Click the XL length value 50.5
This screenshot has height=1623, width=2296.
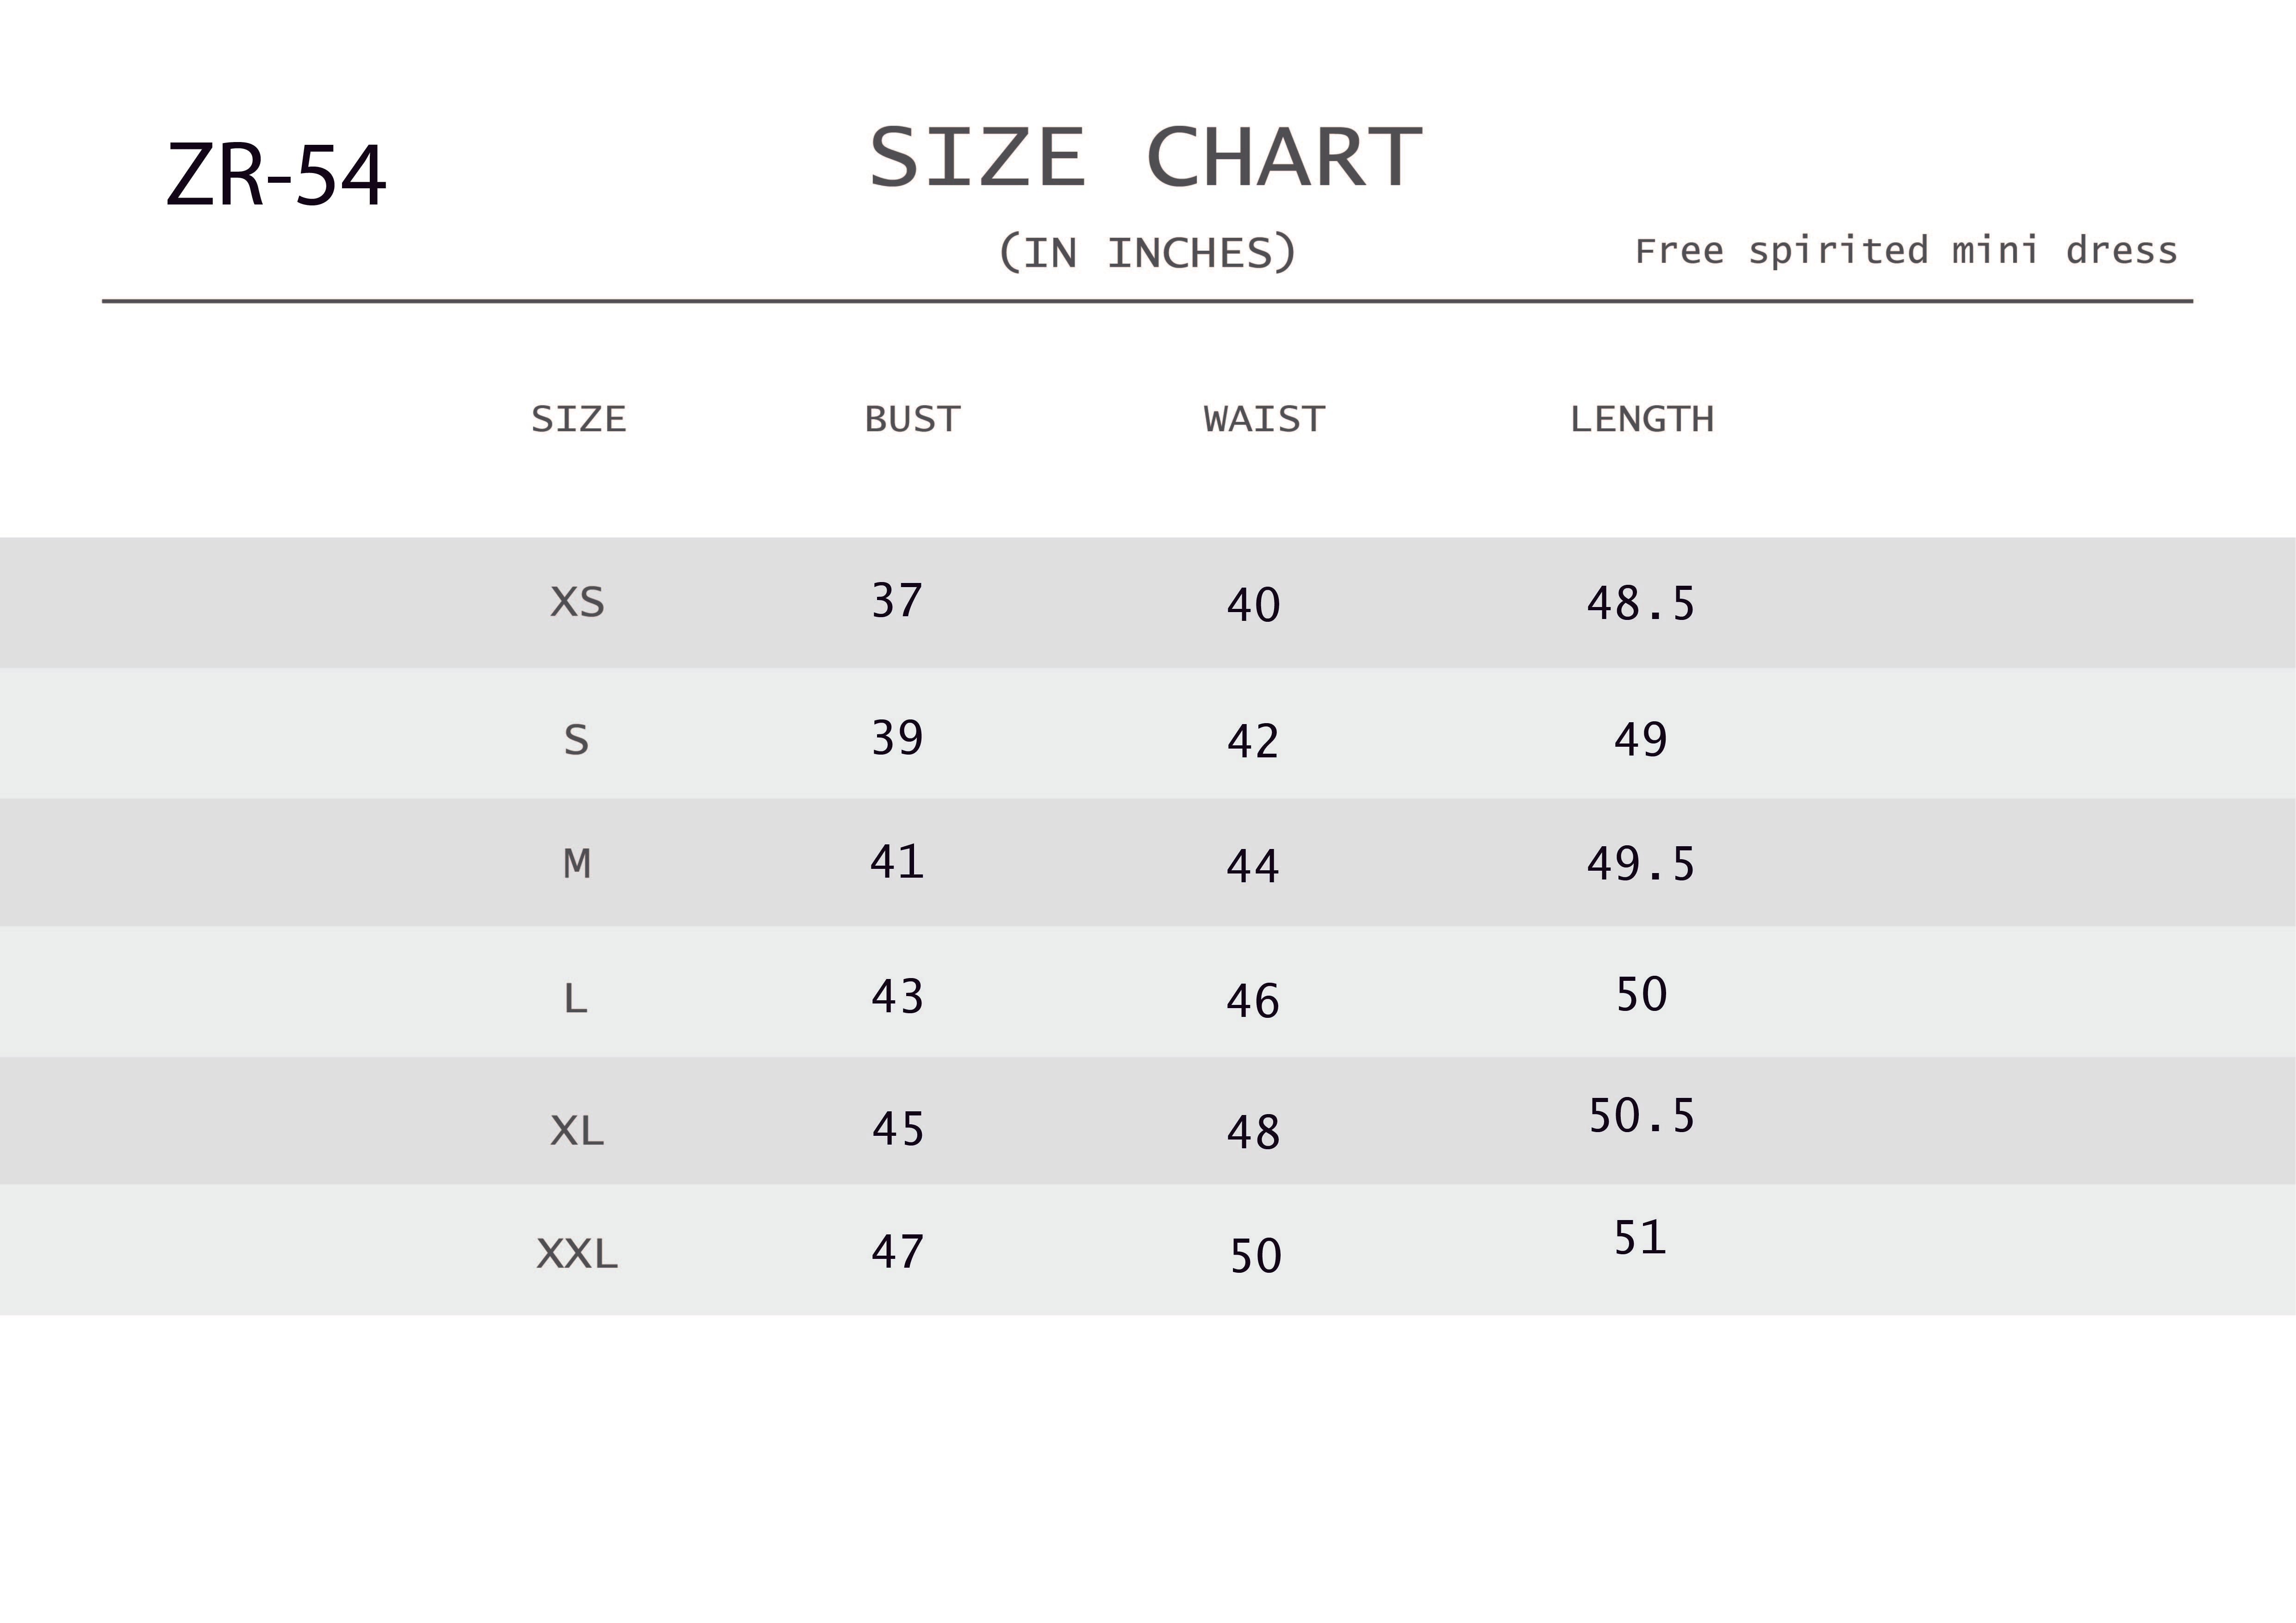(1641, 1115)
